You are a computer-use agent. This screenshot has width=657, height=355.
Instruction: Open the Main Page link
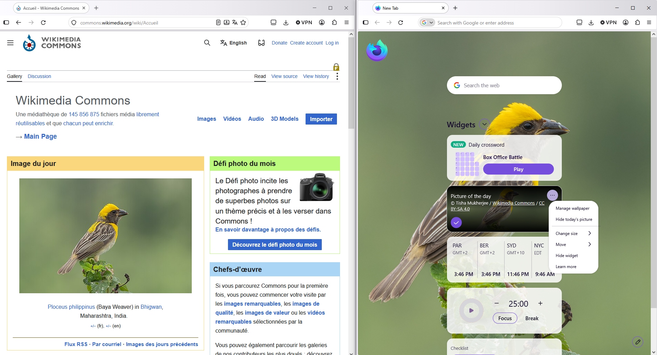40,136
